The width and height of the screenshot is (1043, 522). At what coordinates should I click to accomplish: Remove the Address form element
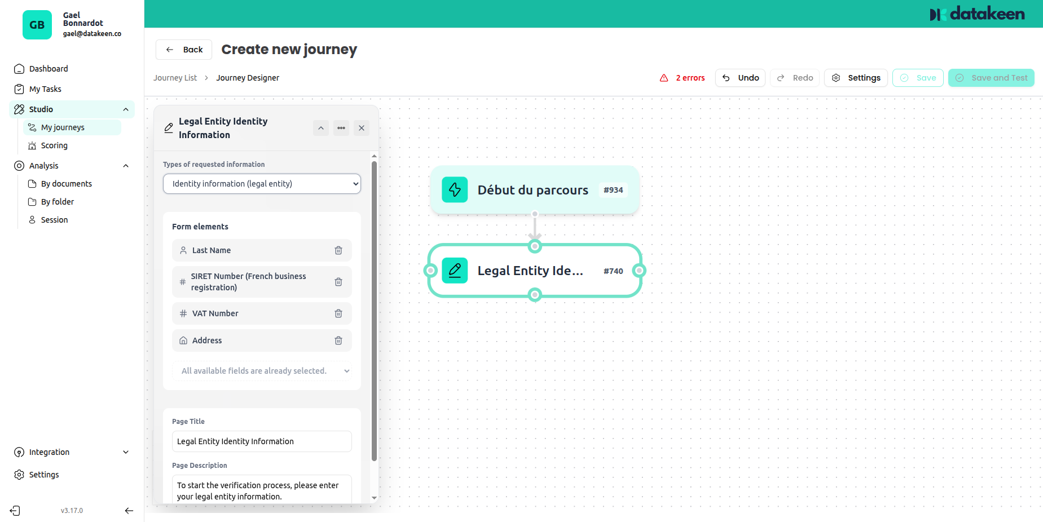338,340
